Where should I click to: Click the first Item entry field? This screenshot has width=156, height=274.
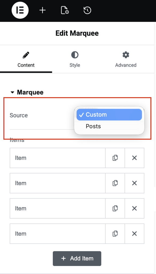click(57, 158)
